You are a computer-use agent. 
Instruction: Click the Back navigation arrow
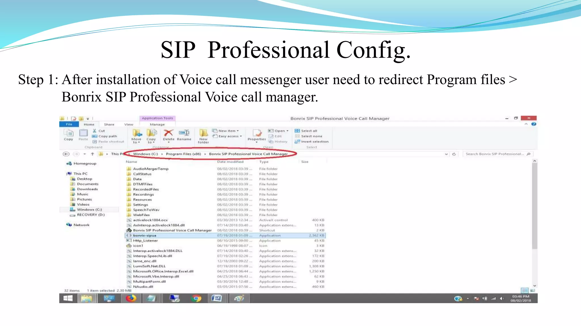66,154
